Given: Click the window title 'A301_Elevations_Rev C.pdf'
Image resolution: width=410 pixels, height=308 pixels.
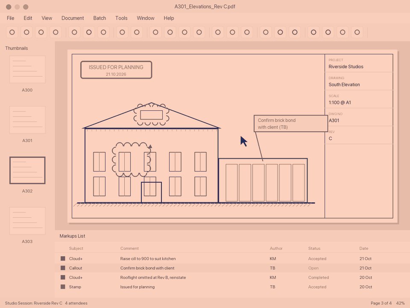Looking at the screenshot, I should pos(205,6).
